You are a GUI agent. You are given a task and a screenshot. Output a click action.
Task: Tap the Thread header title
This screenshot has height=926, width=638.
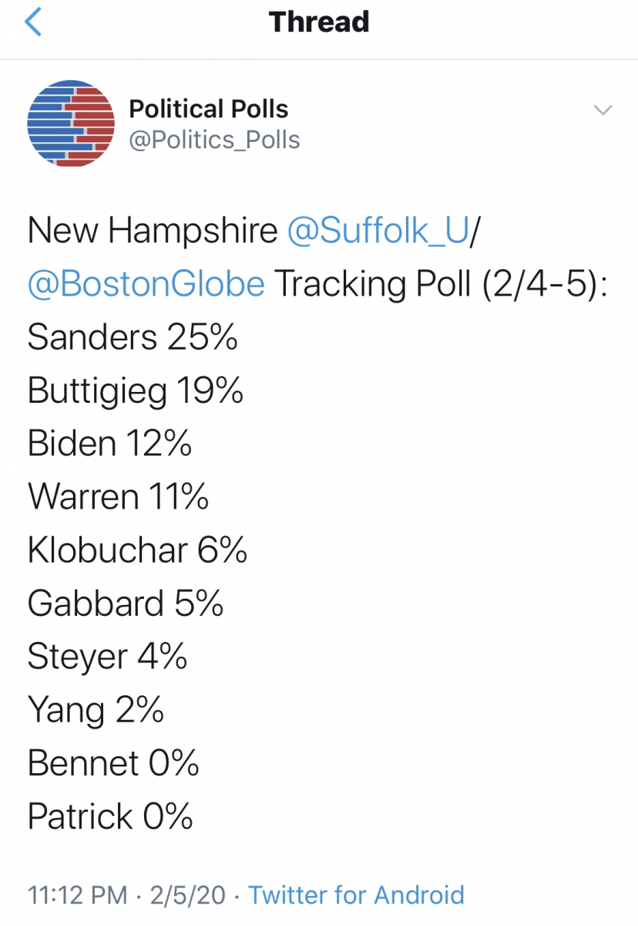click(x=319, y=22)
